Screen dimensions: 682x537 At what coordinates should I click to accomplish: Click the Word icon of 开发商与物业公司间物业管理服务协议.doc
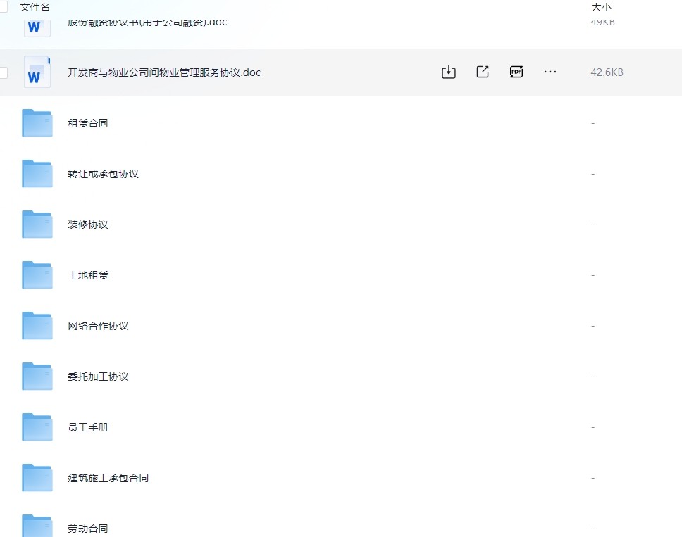pos(37,72)
